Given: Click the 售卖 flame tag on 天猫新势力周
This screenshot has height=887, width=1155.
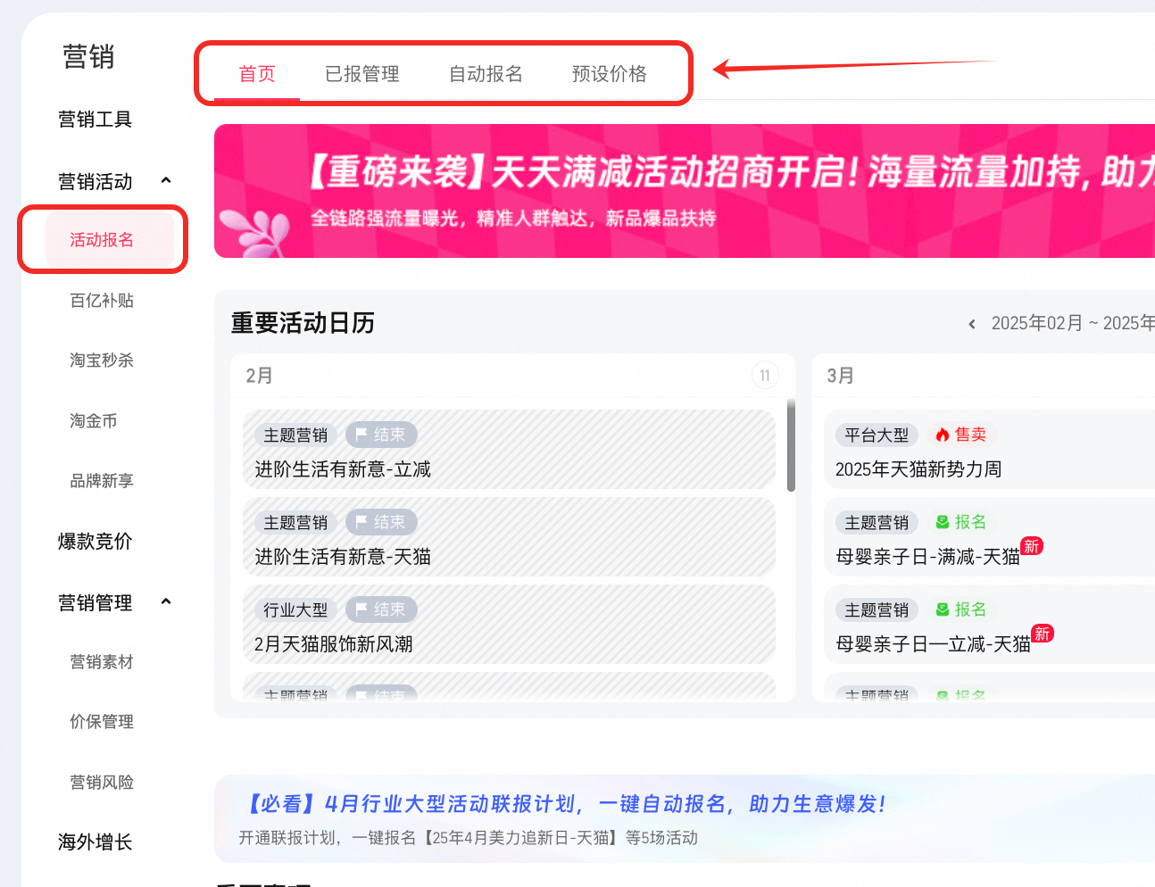Looking at the screenshot, I should (x=961, y=435).
